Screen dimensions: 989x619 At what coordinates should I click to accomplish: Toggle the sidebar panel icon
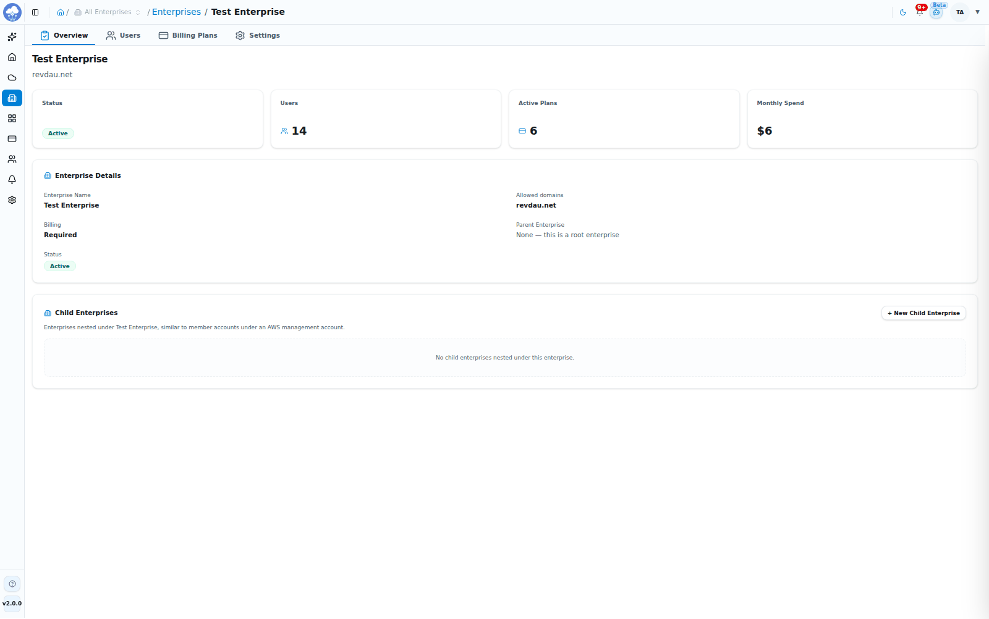click(35, 12)
